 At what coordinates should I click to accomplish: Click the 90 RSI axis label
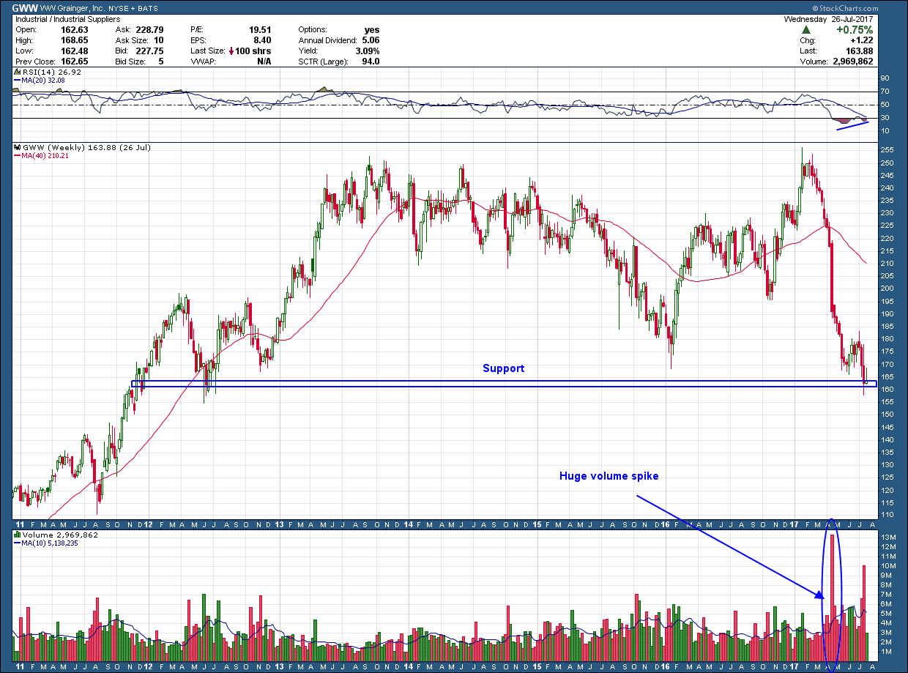coord(885,78)
